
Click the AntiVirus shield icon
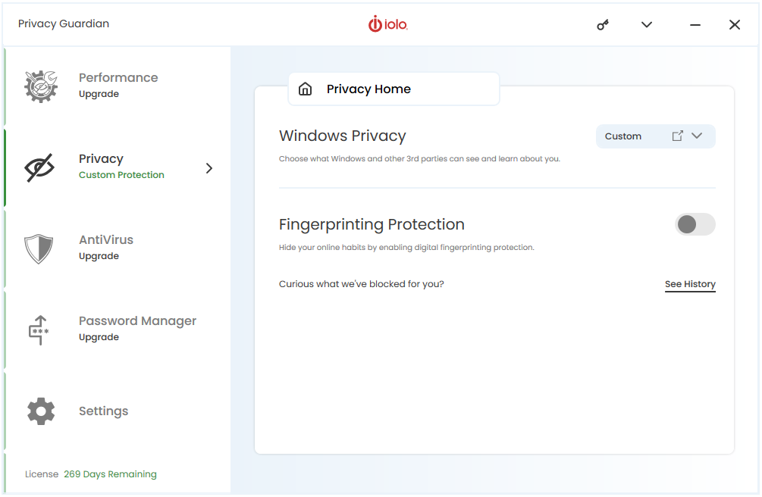[x=39, y=248]
